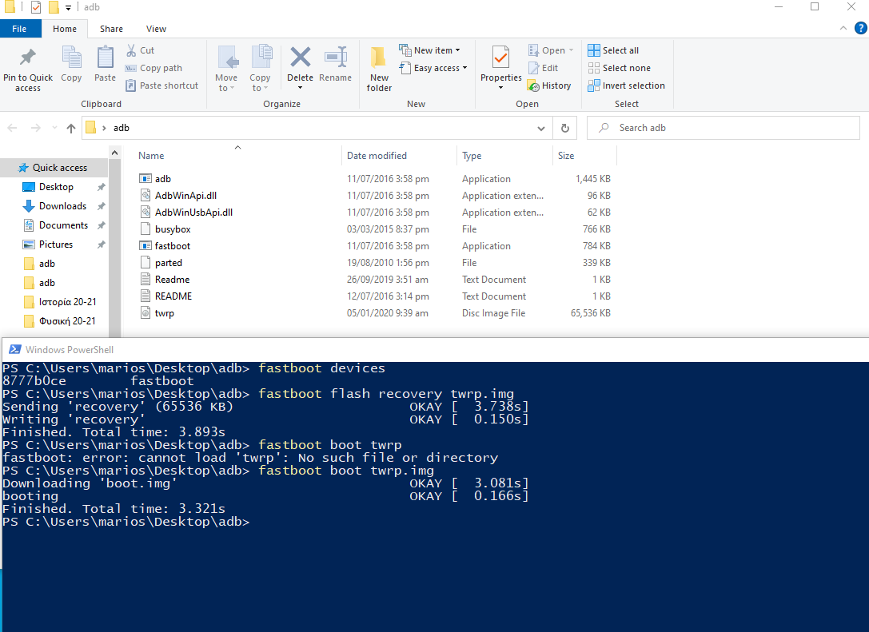Viewport: 869px width, 632px height.
Task: Refresh the adb folder view
Action: (x=564, y=128)
